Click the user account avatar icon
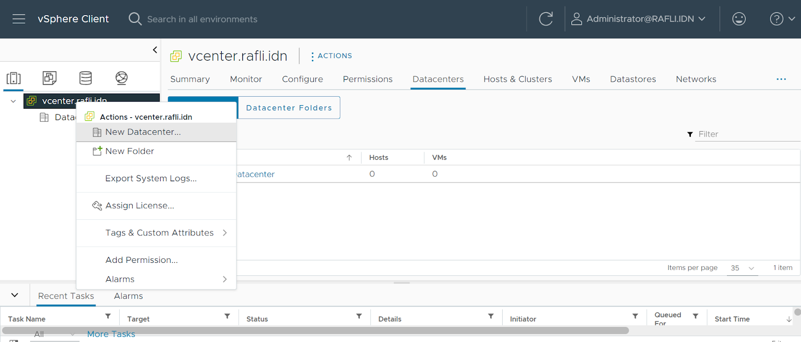This screenshot has height=342, width=801. tap(577, 19)
